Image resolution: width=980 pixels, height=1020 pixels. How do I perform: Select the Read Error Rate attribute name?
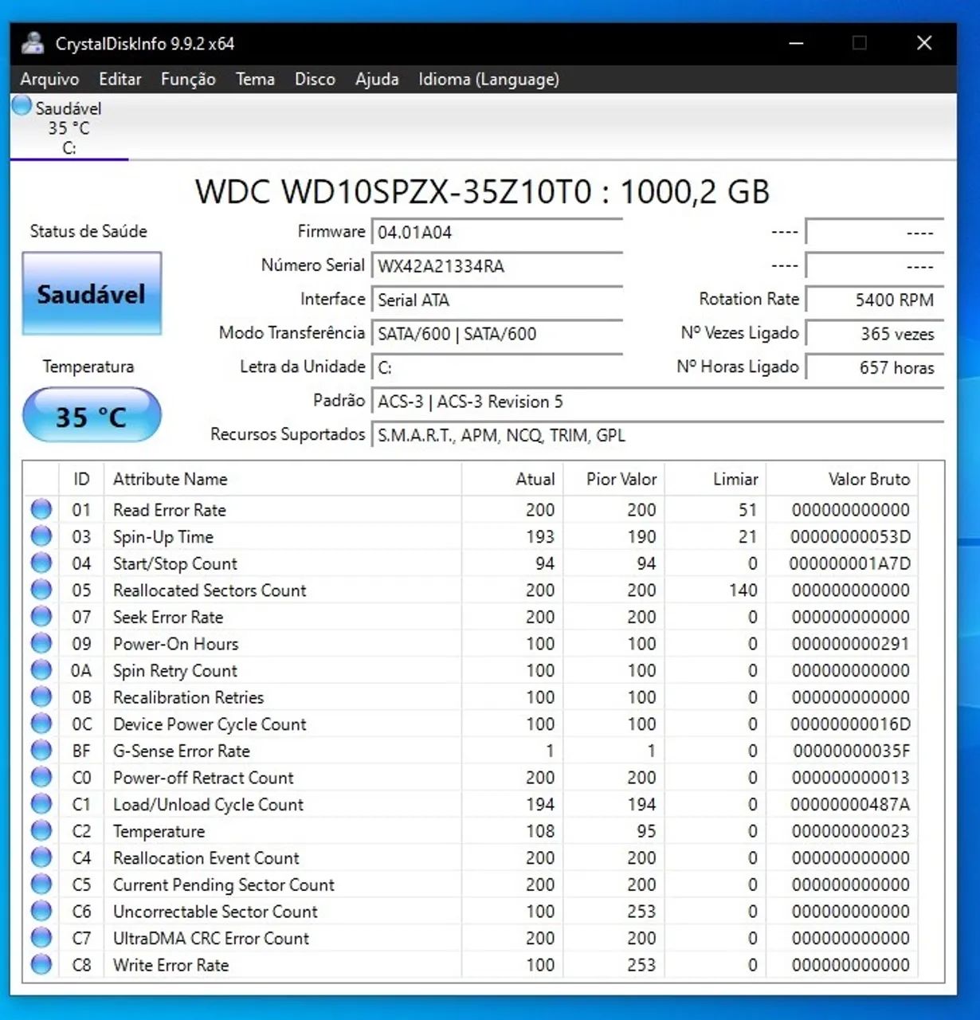pos(170,510)
